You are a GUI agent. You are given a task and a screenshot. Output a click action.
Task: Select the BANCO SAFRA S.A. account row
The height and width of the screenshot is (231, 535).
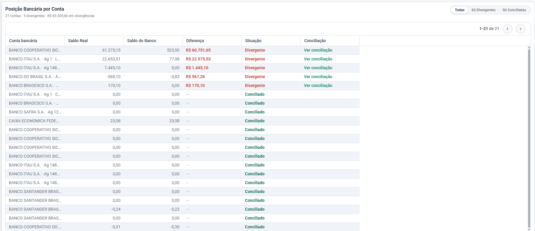click(x=182, y=112)
